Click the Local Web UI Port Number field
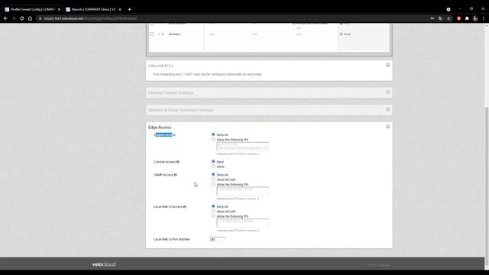Screen dimensions: 489x275 click(x=218, y=239)
